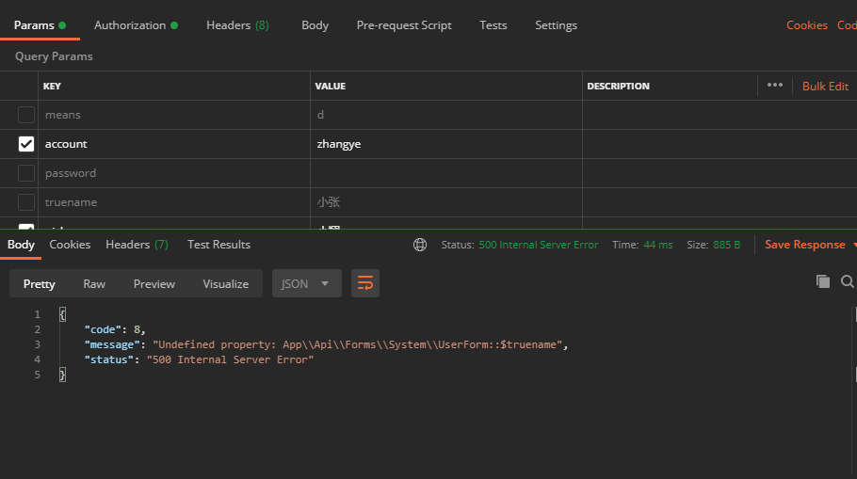Open the Test Results tab
This screenshot has width=857, height=479.
point(218,244)
